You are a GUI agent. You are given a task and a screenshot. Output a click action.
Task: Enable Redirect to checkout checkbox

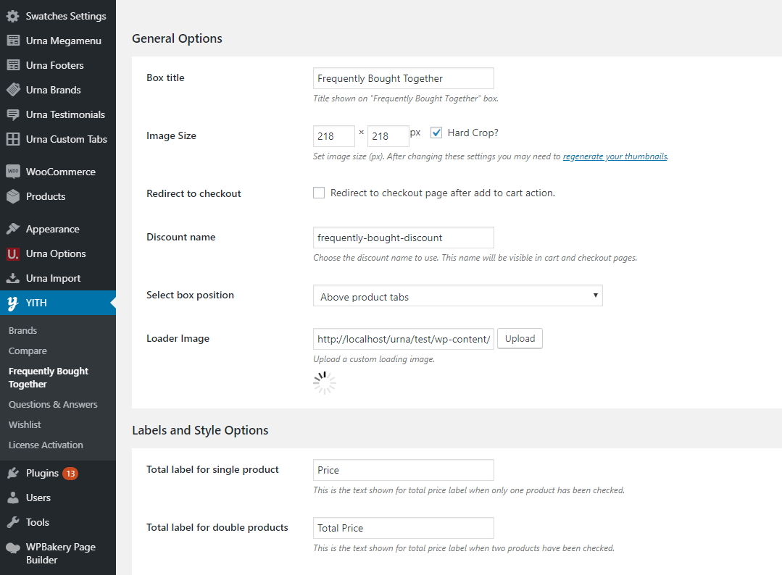(x=319, y=193)
